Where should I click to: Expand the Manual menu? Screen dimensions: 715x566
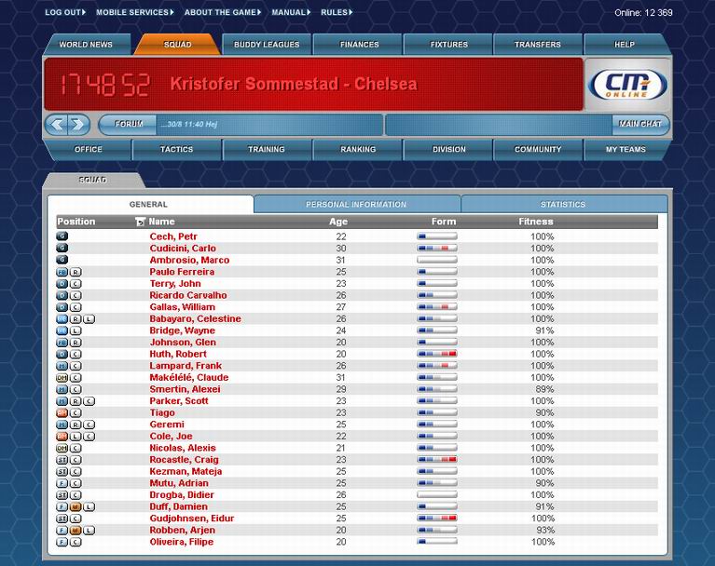click(x=291, y=12)
